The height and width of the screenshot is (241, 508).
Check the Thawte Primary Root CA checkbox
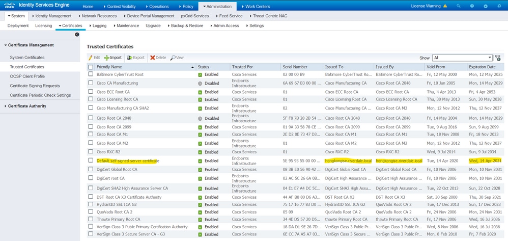(x=91, y=219)
